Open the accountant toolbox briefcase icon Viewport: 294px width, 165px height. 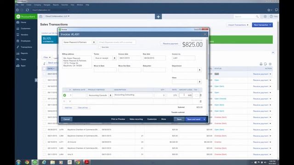(x=41, y=16)
